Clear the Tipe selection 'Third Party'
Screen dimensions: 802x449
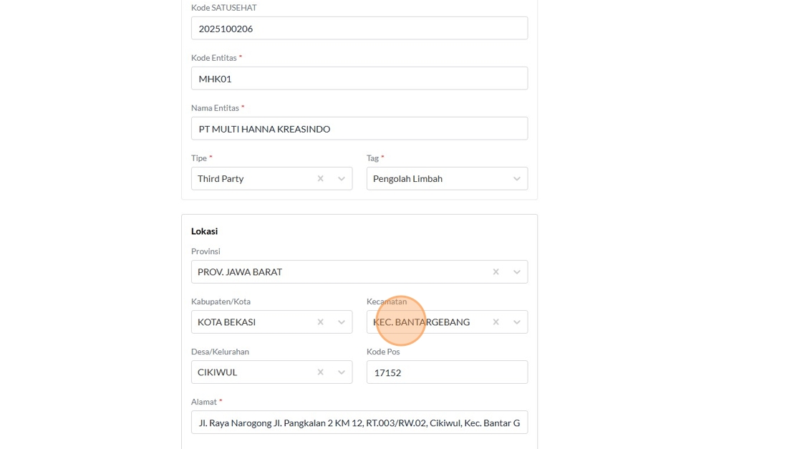pyautogui.click(x=320, y=178)
